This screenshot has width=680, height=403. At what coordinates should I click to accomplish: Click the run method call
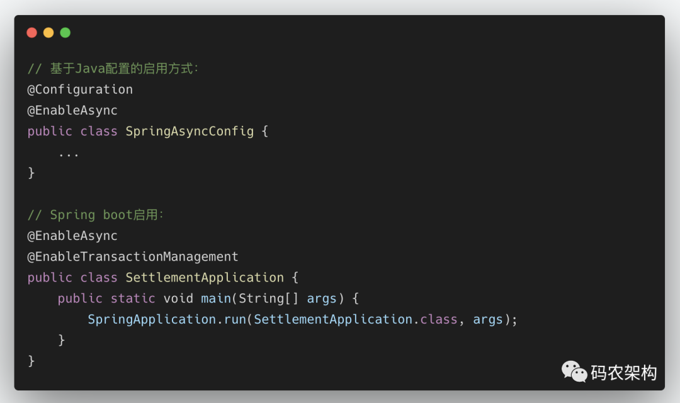[x=235, y=320]
